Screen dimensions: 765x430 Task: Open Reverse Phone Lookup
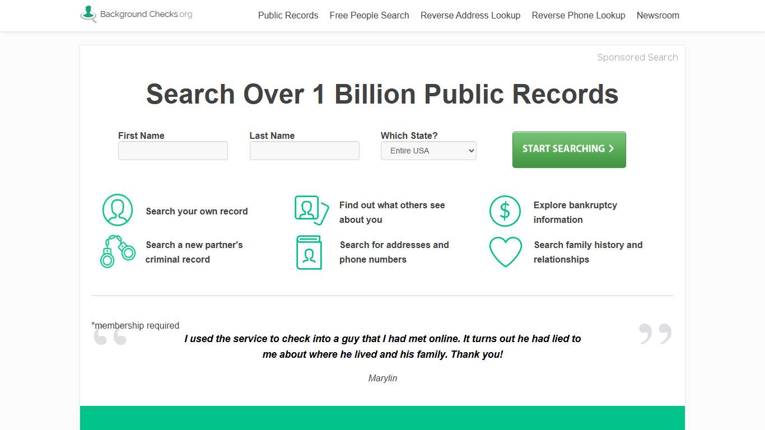[579, 15]
